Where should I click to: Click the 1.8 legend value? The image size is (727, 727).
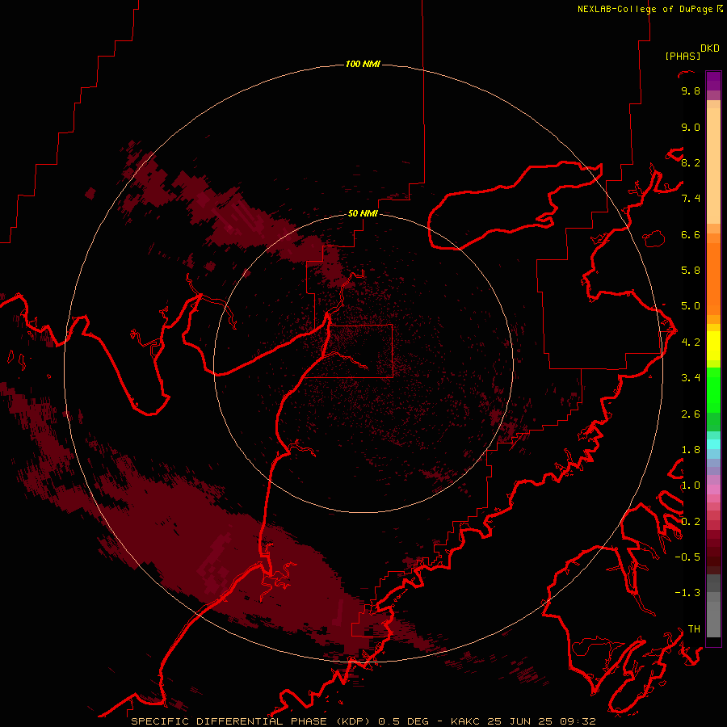click(x=691, y=450)
